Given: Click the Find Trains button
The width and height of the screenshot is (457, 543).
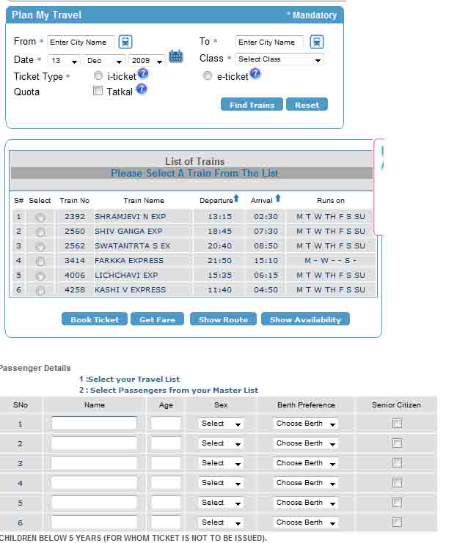Looking at the screenshot, I should (x=252, y=105).
